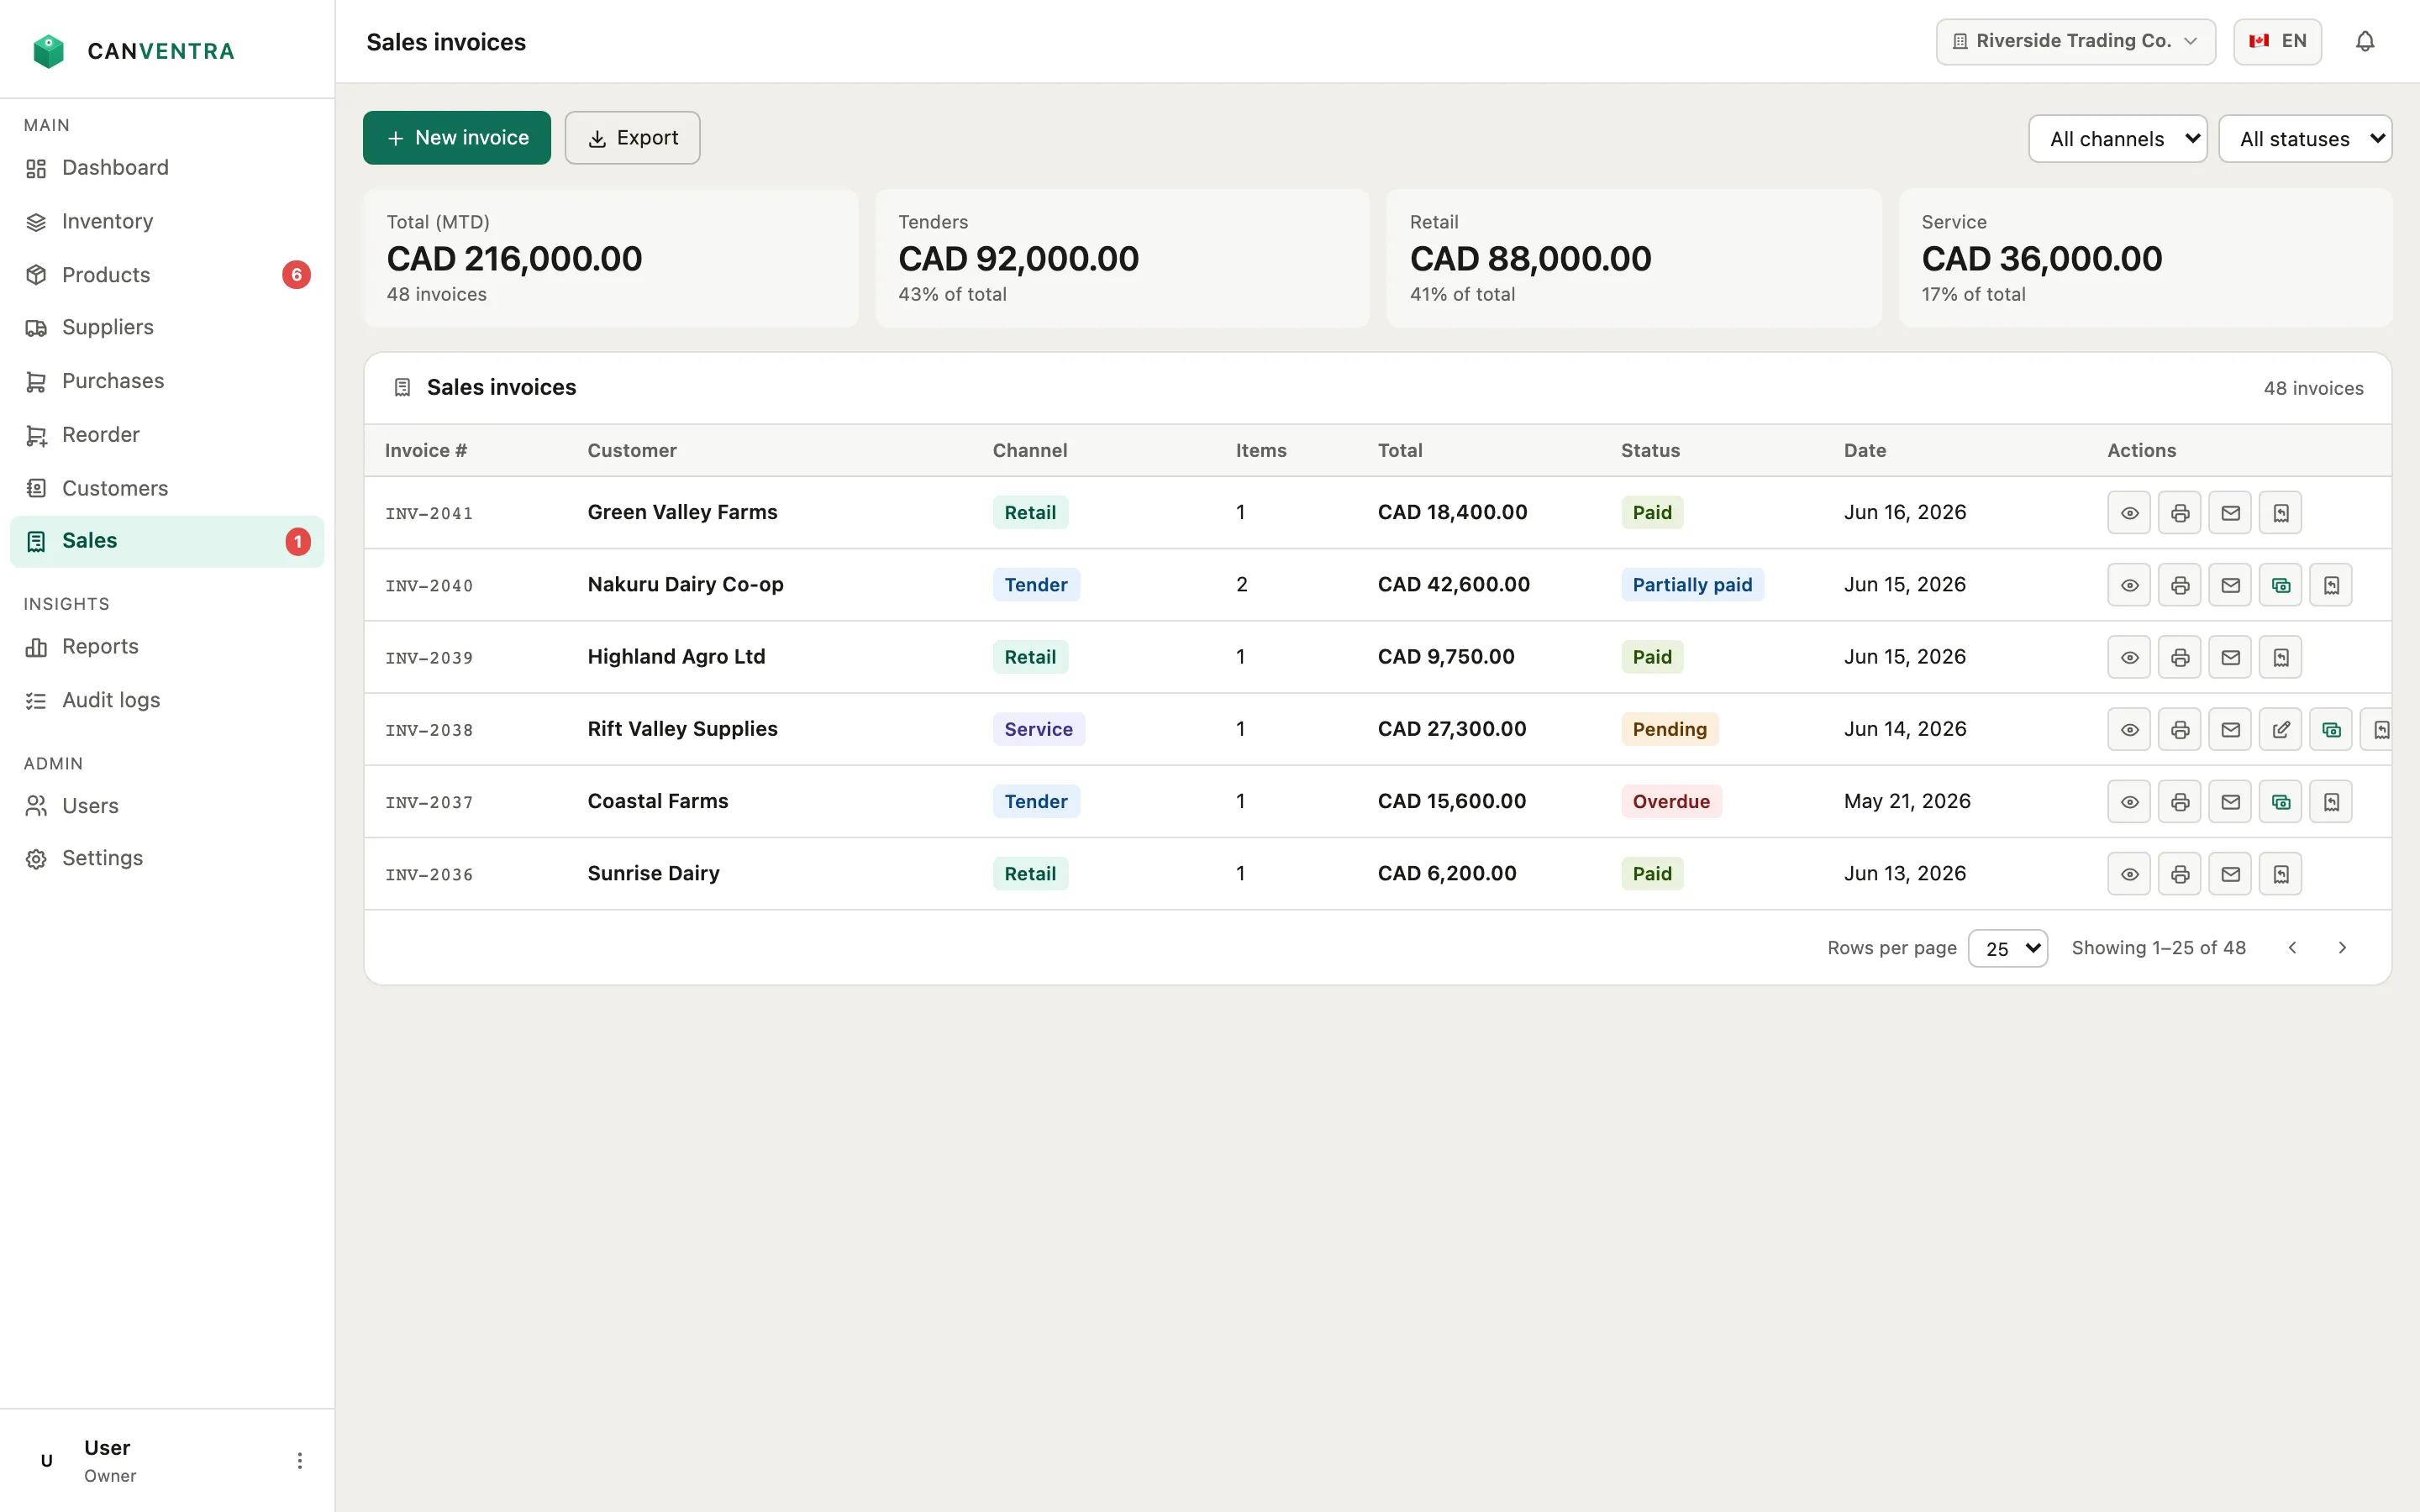Click the Canventra logo
The width and height of the screenshot is (2420, 1512).
coord(133,50)
